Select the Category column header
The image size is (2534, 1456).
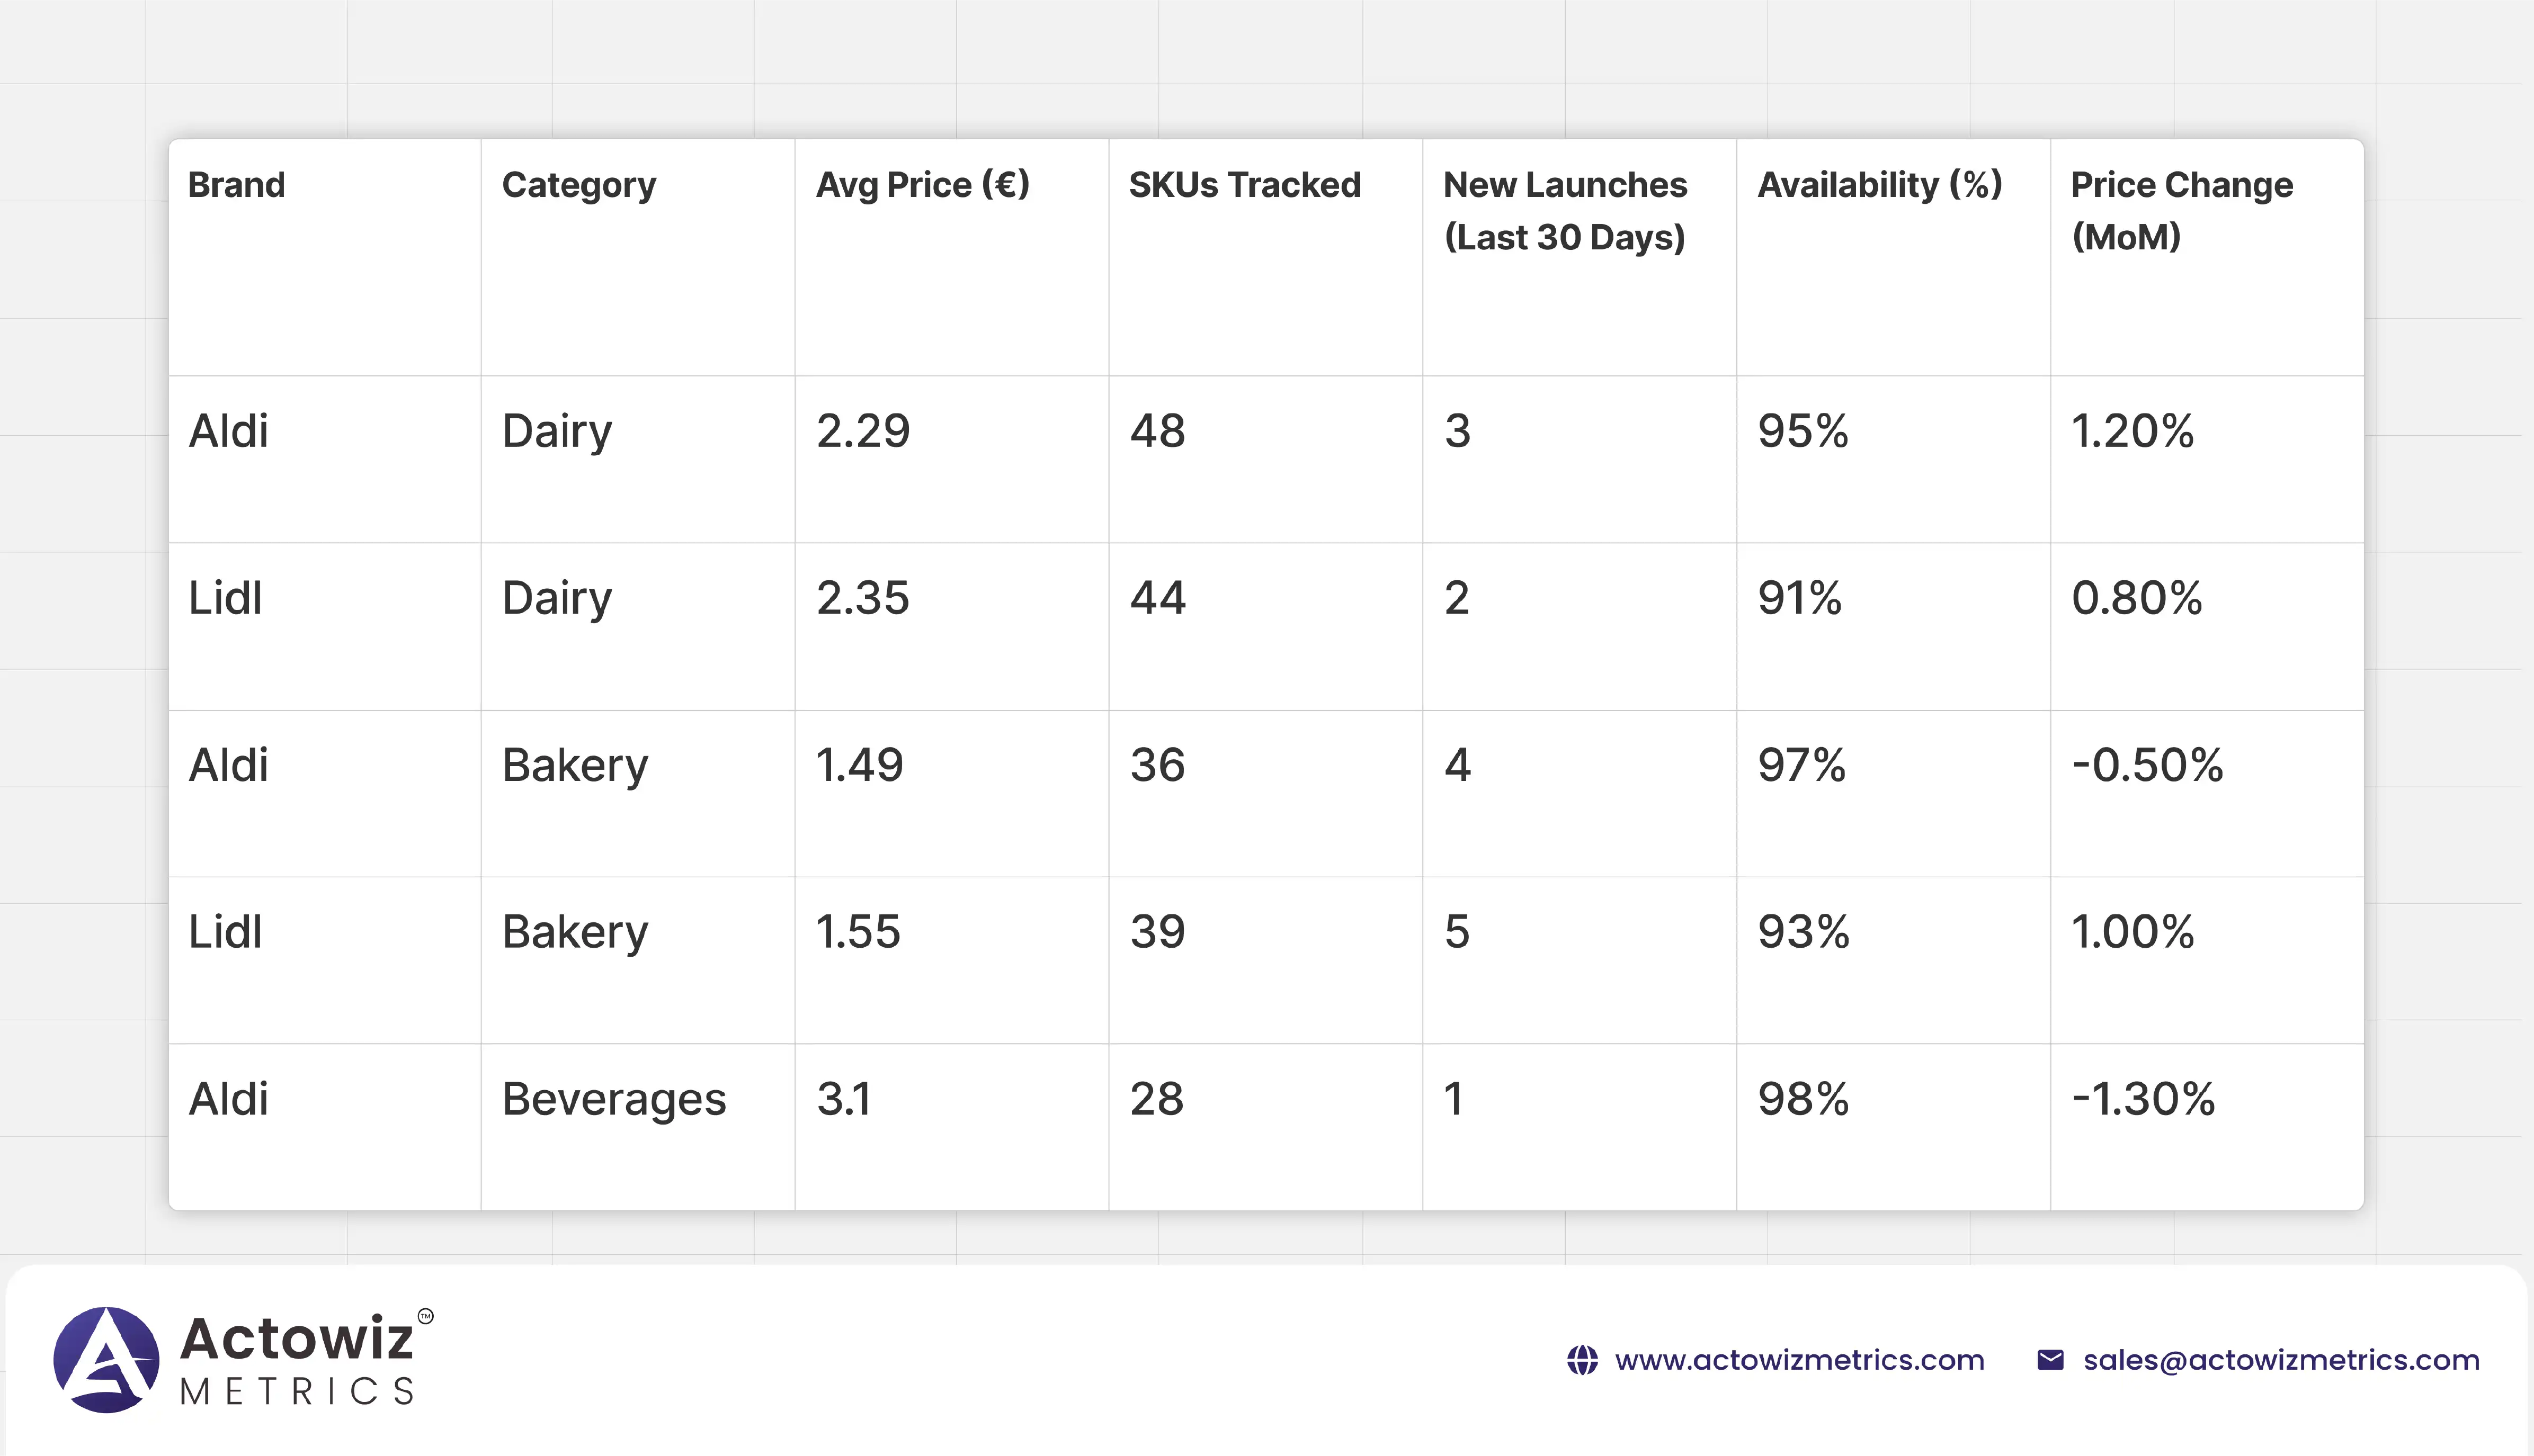coord(578,185)
